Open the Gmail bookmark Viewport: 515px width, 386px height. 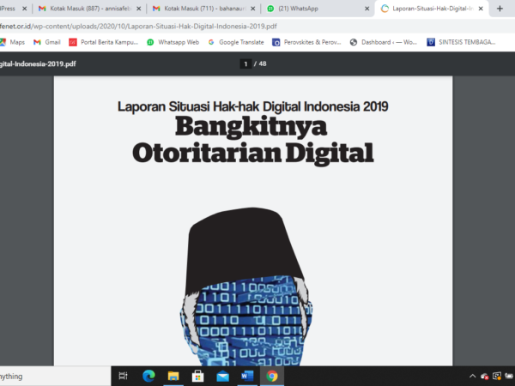(47, 42)
